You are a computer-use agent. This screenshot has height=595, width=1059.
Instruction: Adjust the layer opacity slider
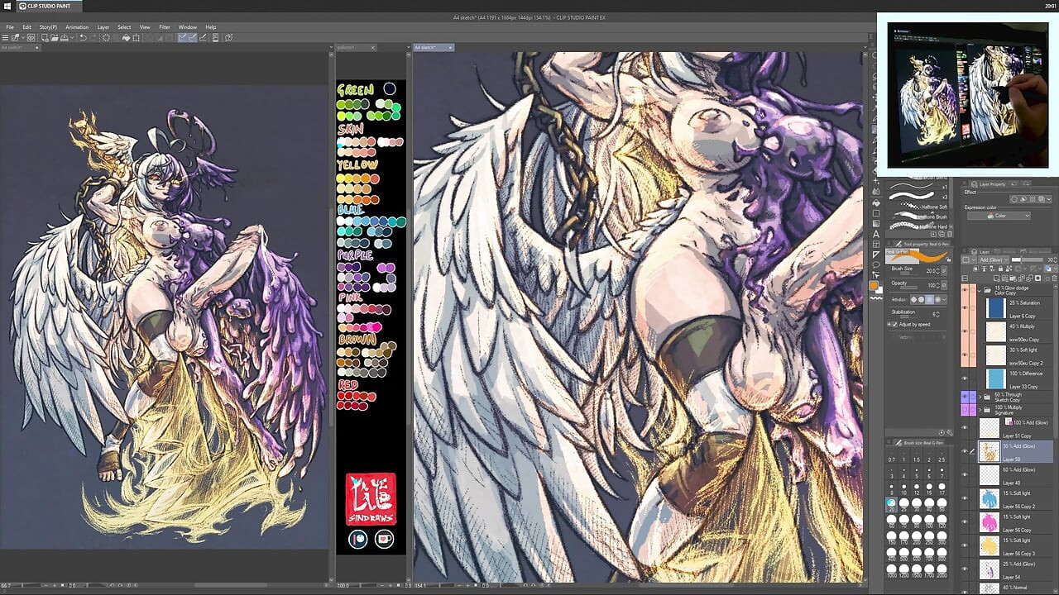pos(1028,259)
